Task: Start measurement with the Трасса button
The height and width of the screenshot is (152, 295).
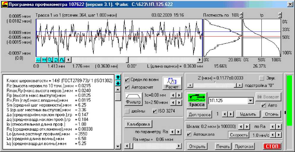Action: [x=196, y=100]
